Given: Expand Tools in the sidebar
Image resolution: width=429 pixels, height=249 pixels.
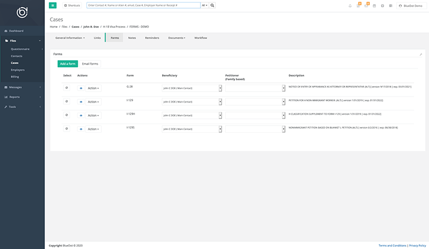Looking at the screenshot, I should [22, 107].
